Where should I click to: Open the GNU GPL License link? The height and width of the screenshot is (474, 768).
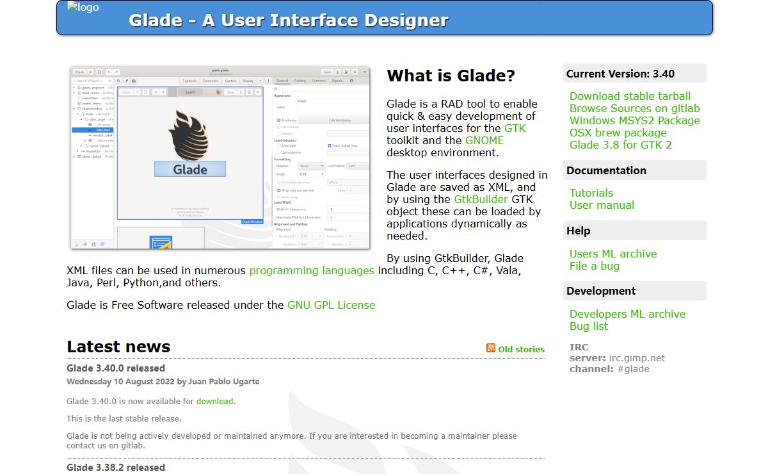[332, 305]
